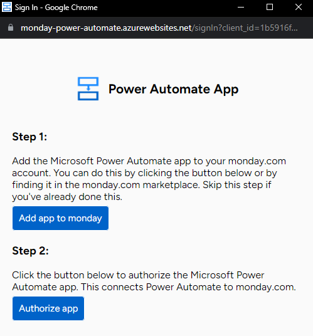The height and width of the screenshot is (336, 313).
Task: Click the padlock site security icon
Action: click(11, 28)
